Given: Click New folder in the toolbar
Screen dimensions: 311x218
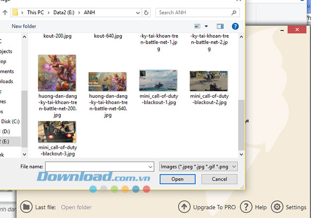Looking at the screenshot, I should pyautogui.click(x=24, y=26).
